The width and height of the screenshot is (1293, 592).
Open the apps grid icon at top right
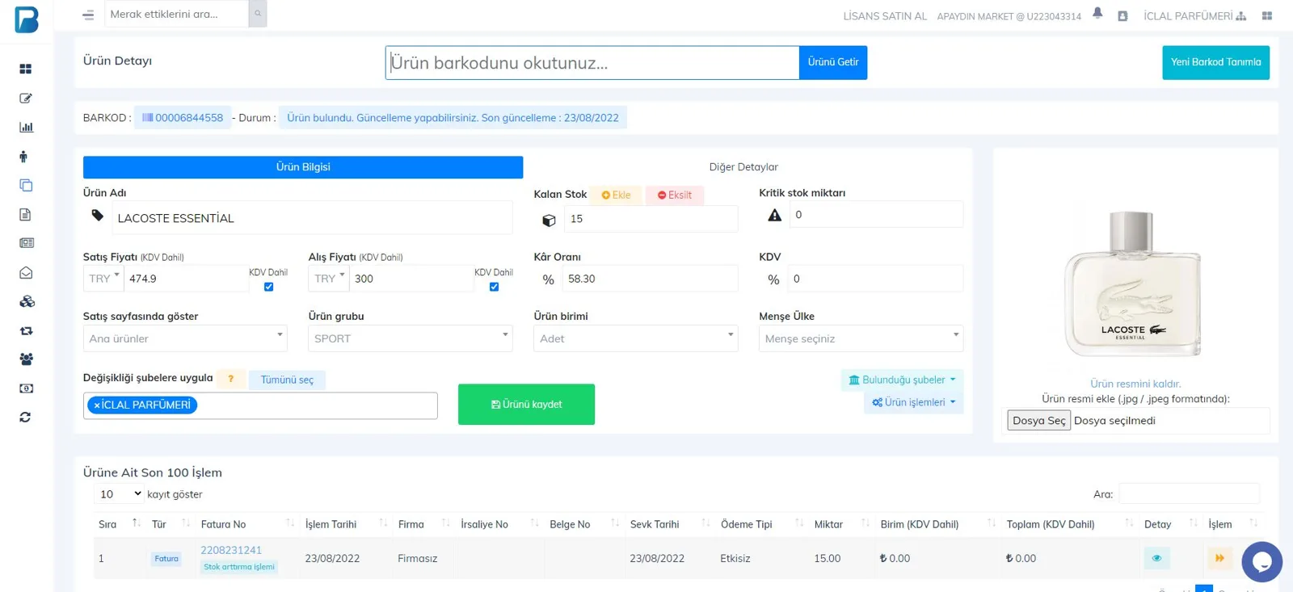(x=1266, y=15)
